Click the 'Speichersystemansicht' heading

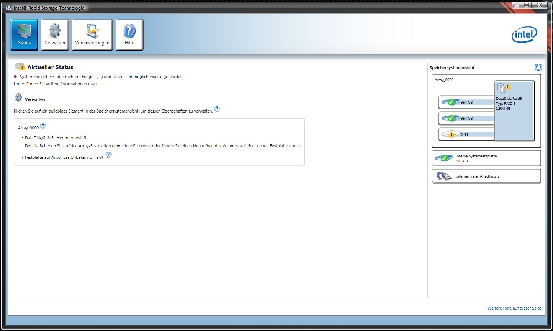click(452, 68)
